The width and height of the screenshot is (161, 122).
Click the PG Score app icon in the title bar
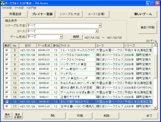point(2,3)
